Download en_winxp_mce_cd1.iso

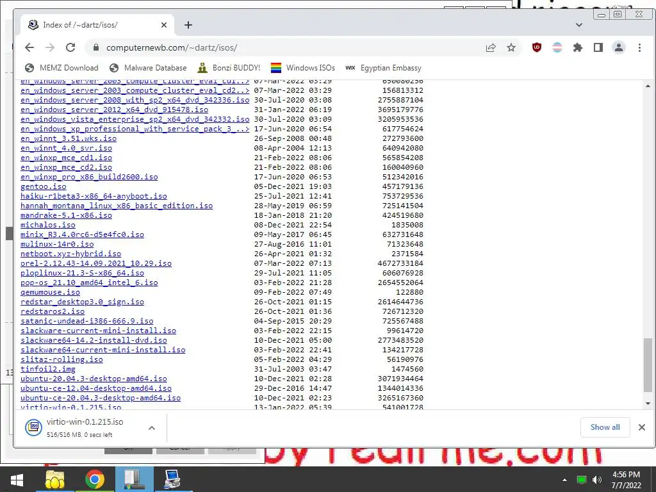tap(66, 158)
